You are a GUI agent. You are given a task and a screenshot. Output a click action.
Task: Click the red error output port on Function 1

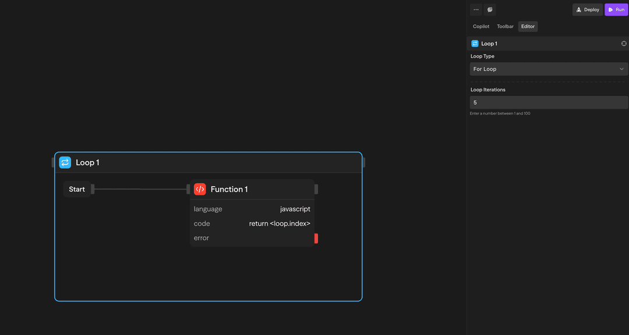316,238
